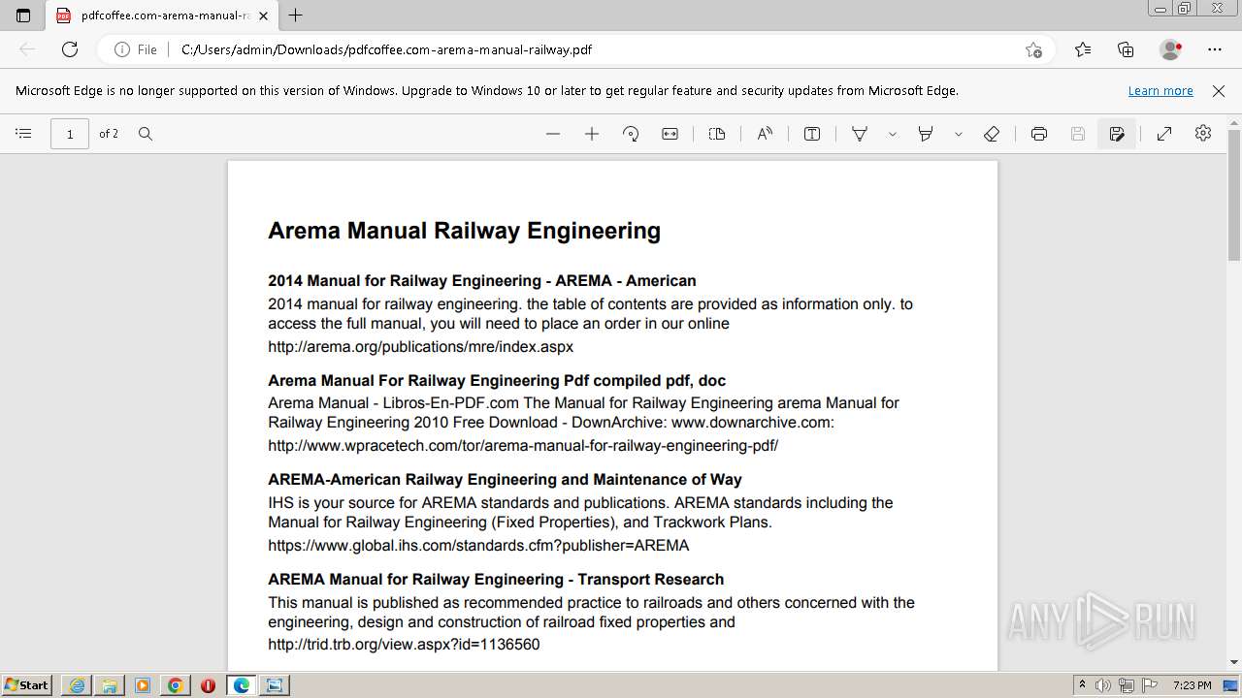This screenshot has width=1242, height=698.
Task: Open the global.ihs.com standards link
Action: pos(478,545)
